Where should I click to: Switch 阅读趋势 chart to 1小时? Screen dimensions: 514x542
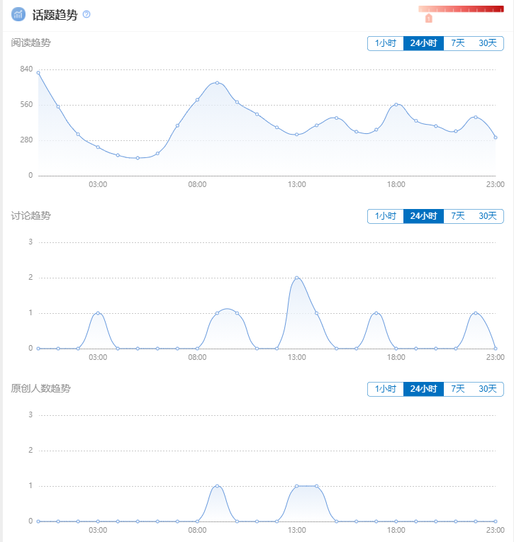click(385, 43)
